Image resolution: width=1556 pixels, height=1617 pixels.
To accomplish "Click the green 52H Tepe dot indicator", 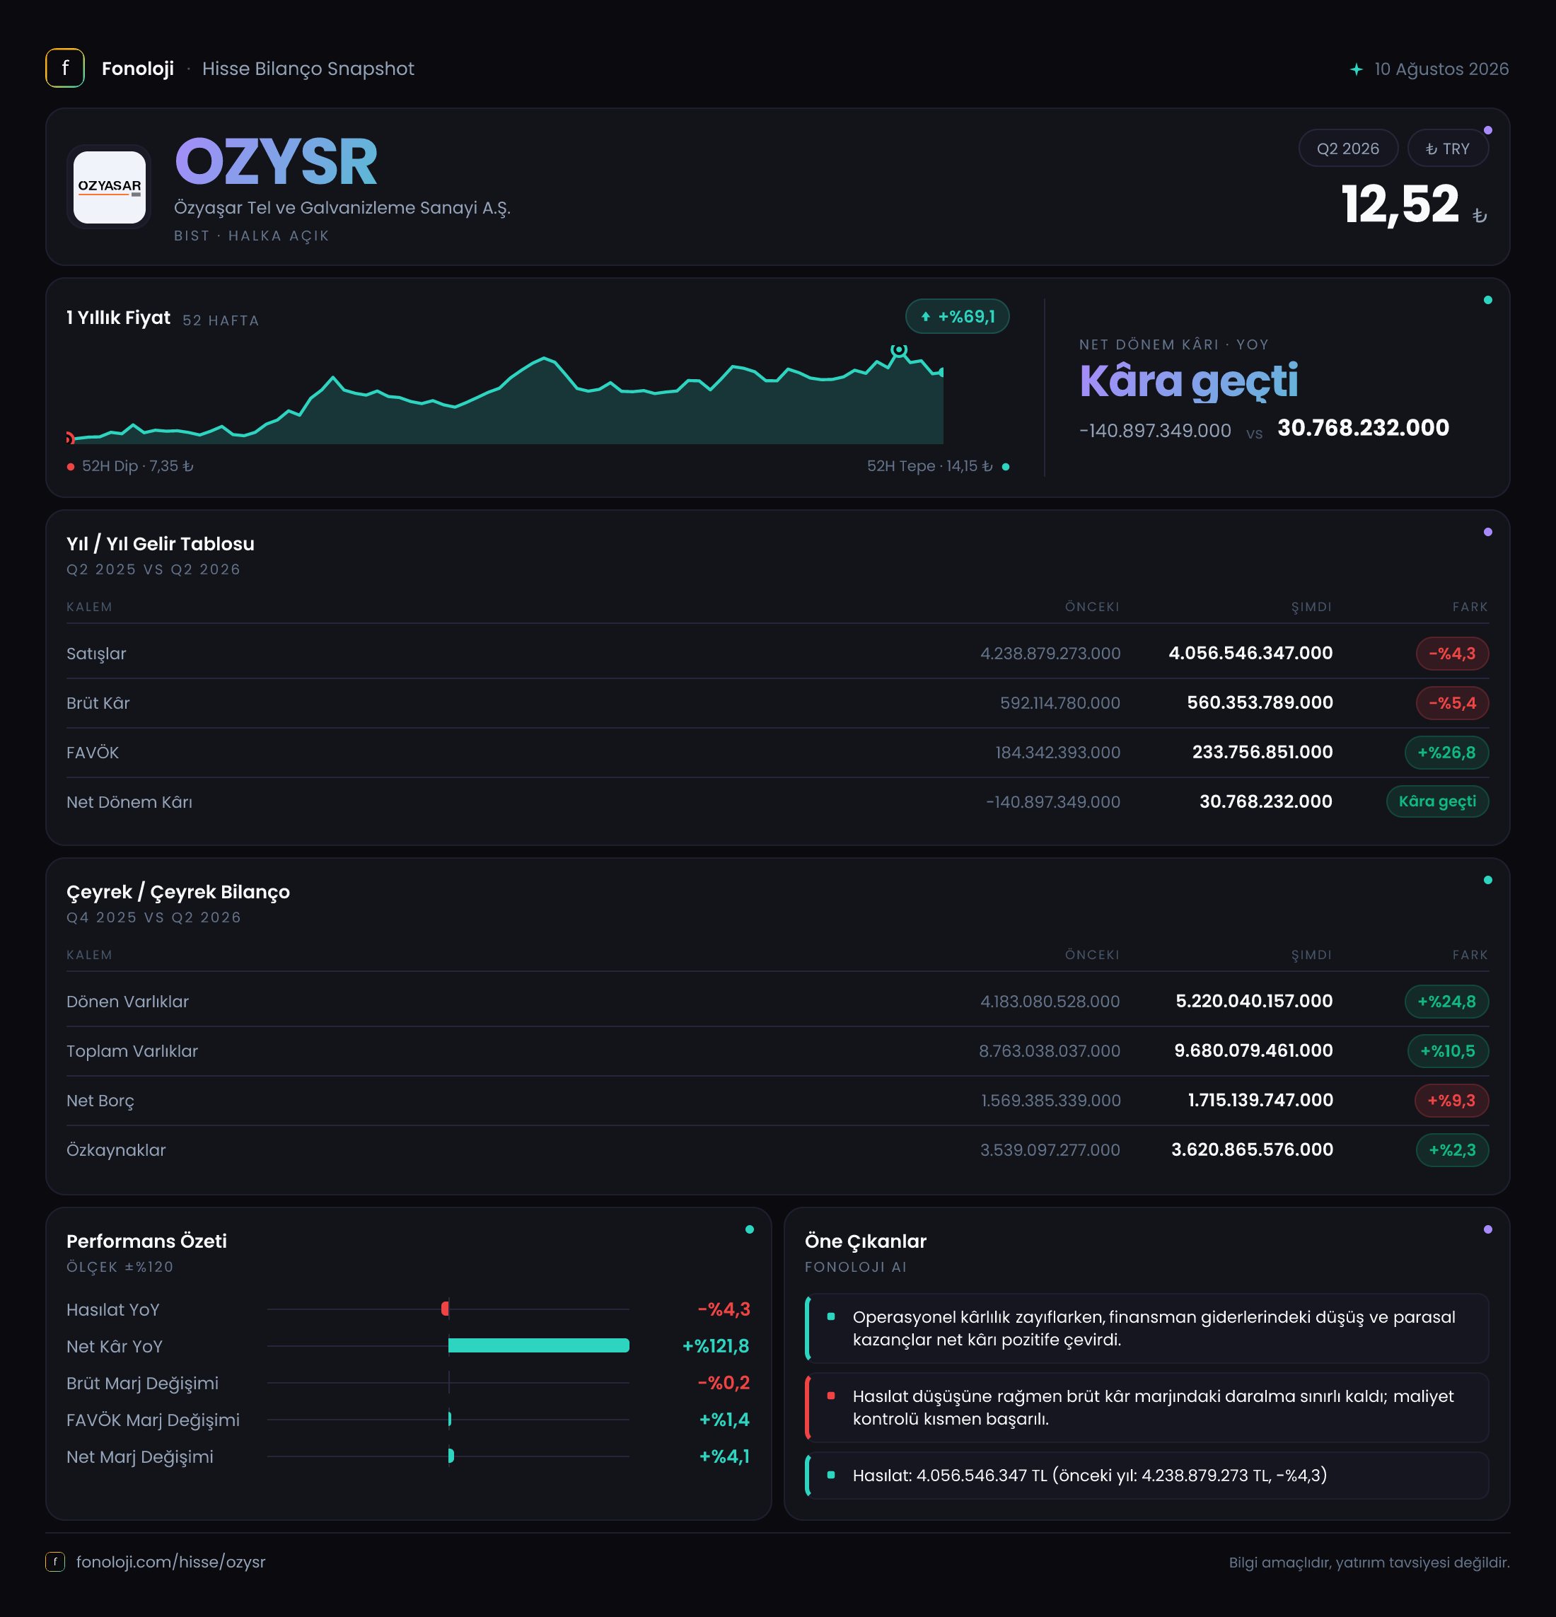I will [x=1005, y=467].
